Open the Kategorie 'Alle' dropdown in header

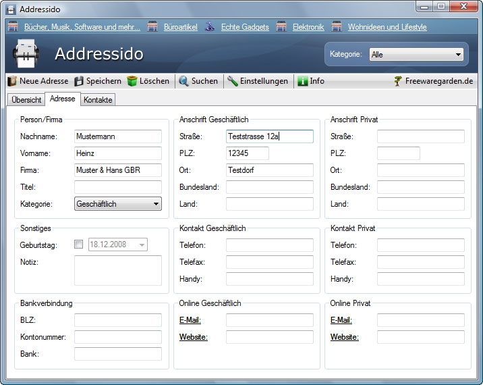pos(416,55)
